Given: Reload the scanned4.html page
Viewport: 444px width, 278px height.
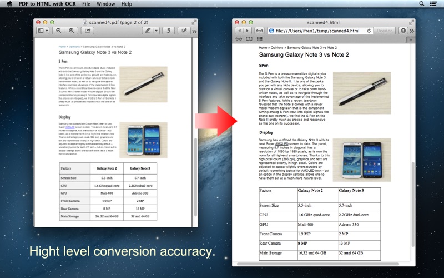Looking at the screenshot, I should click(x=369, y=31).
